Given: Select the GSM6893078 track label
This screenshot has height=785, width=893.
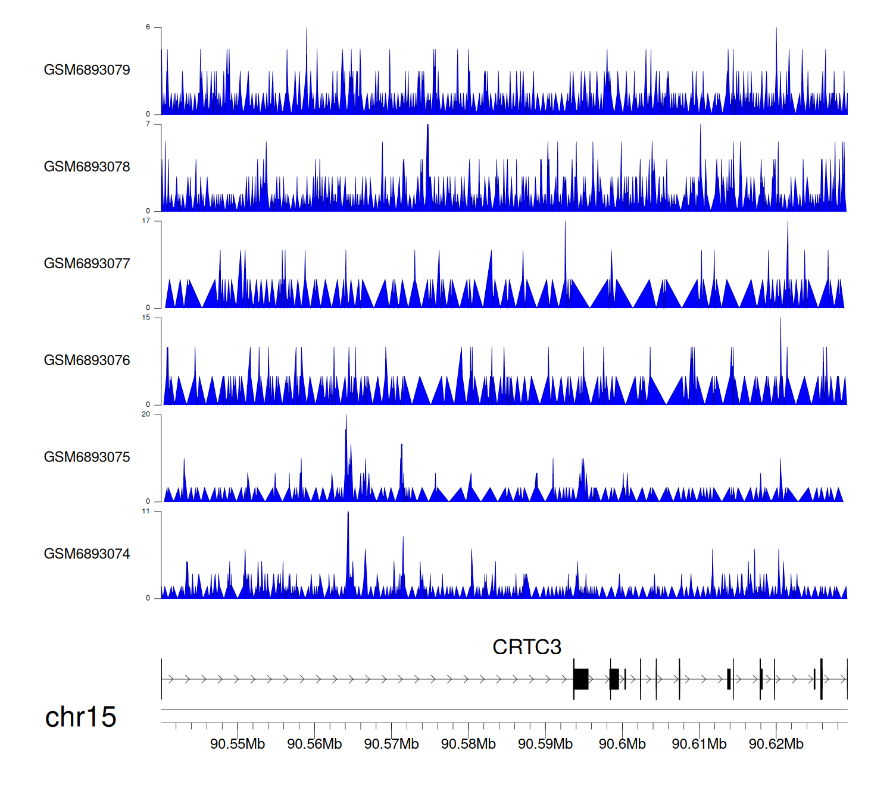Looking at the screenshot, I should point(87,167).
